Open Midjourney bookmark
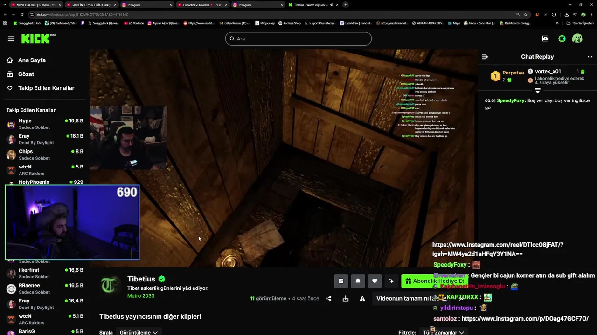The image size is (597, 335). 265,23
